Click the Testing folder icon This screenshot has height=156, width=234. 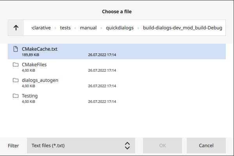16,96
